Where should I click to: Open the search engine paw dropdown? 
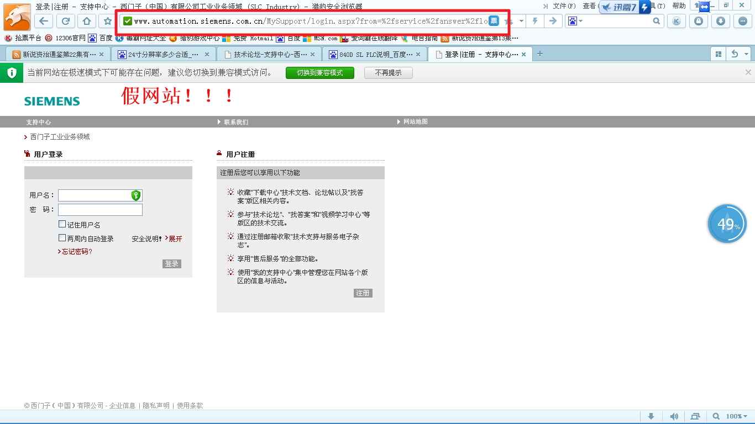575,21
